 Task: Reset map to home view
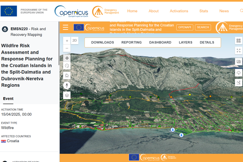tap(67, 75)
